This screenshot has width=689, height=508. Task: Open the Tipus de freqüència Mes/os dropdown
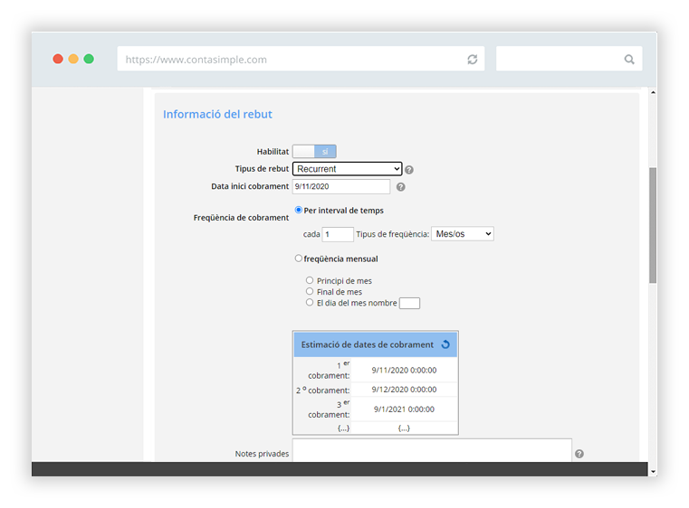point(463,234)
